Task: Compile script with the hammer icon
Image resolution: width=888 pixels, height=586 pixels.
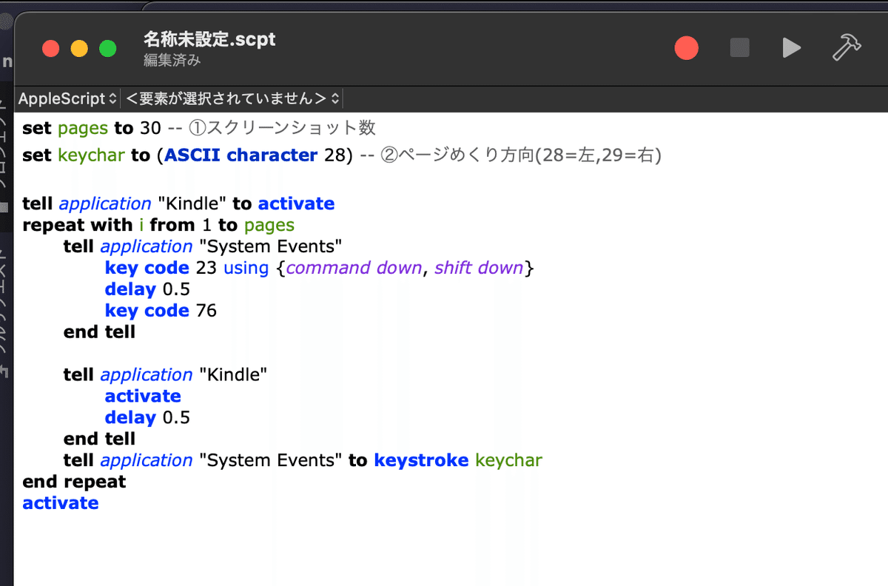Action: tap(847, 48)
